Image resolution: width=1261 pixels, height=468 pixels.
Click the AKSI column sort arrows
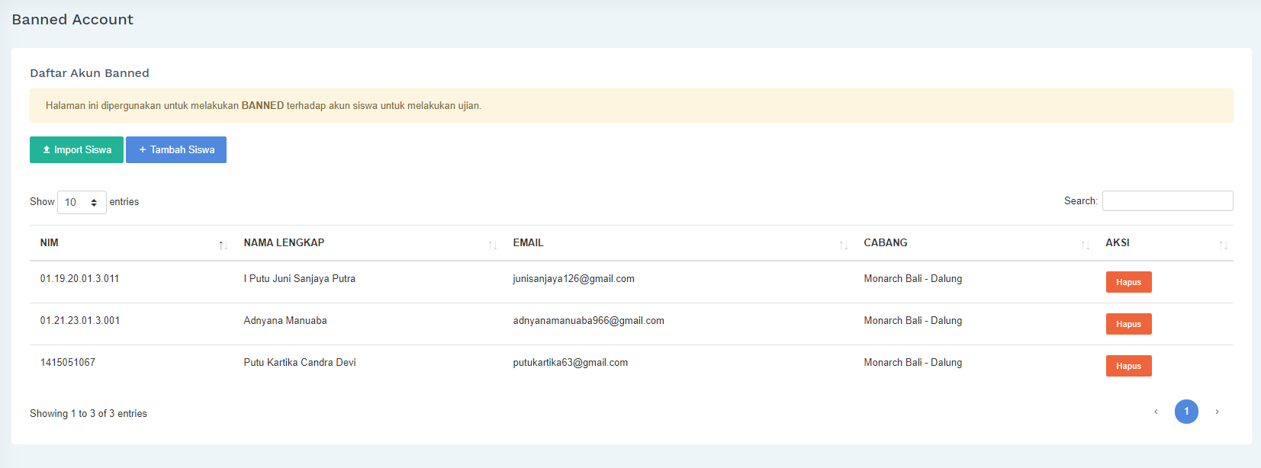[1223, 245]
